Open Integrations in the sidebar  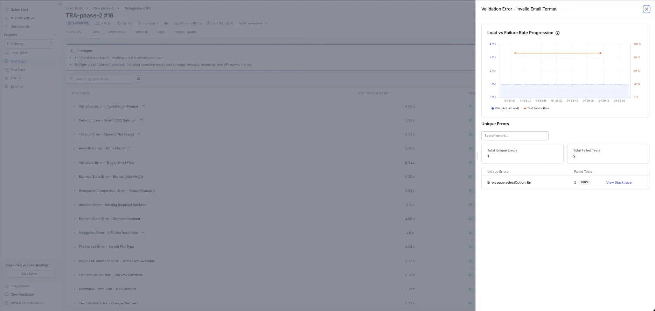17,286
